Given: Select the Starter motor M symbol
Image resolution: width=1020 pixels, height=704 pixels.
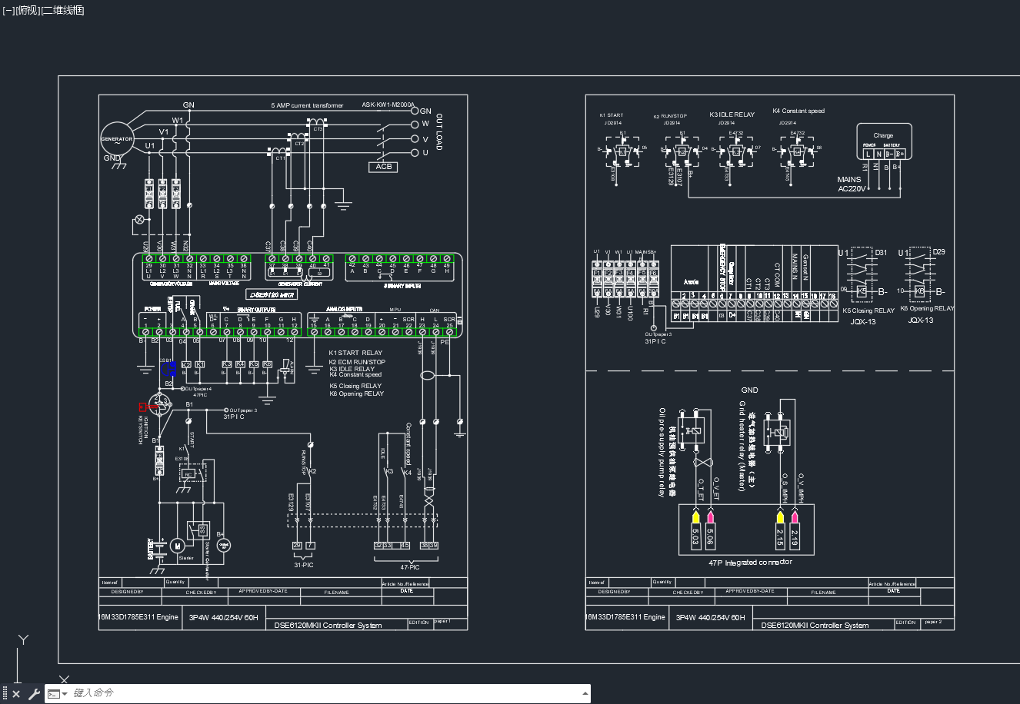Looking at the screenshot, I should (177, 546).
